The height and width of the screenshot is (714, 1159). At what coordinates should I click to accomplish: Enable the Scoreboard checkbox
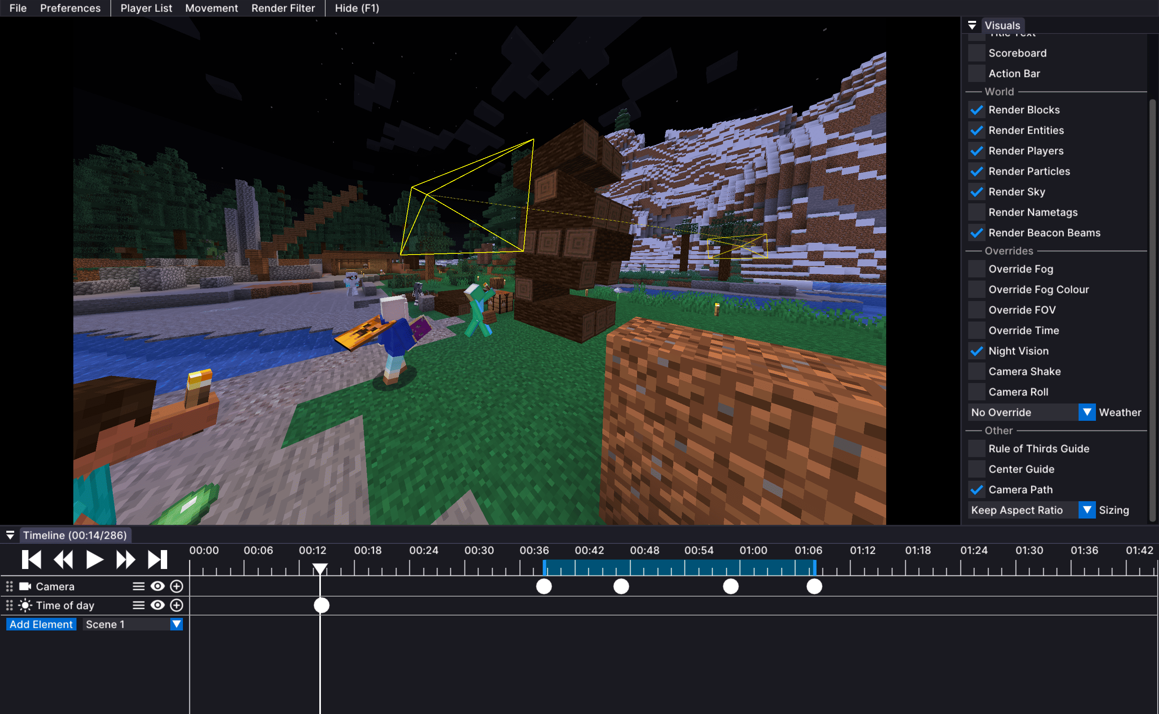[x=976, y=53]
